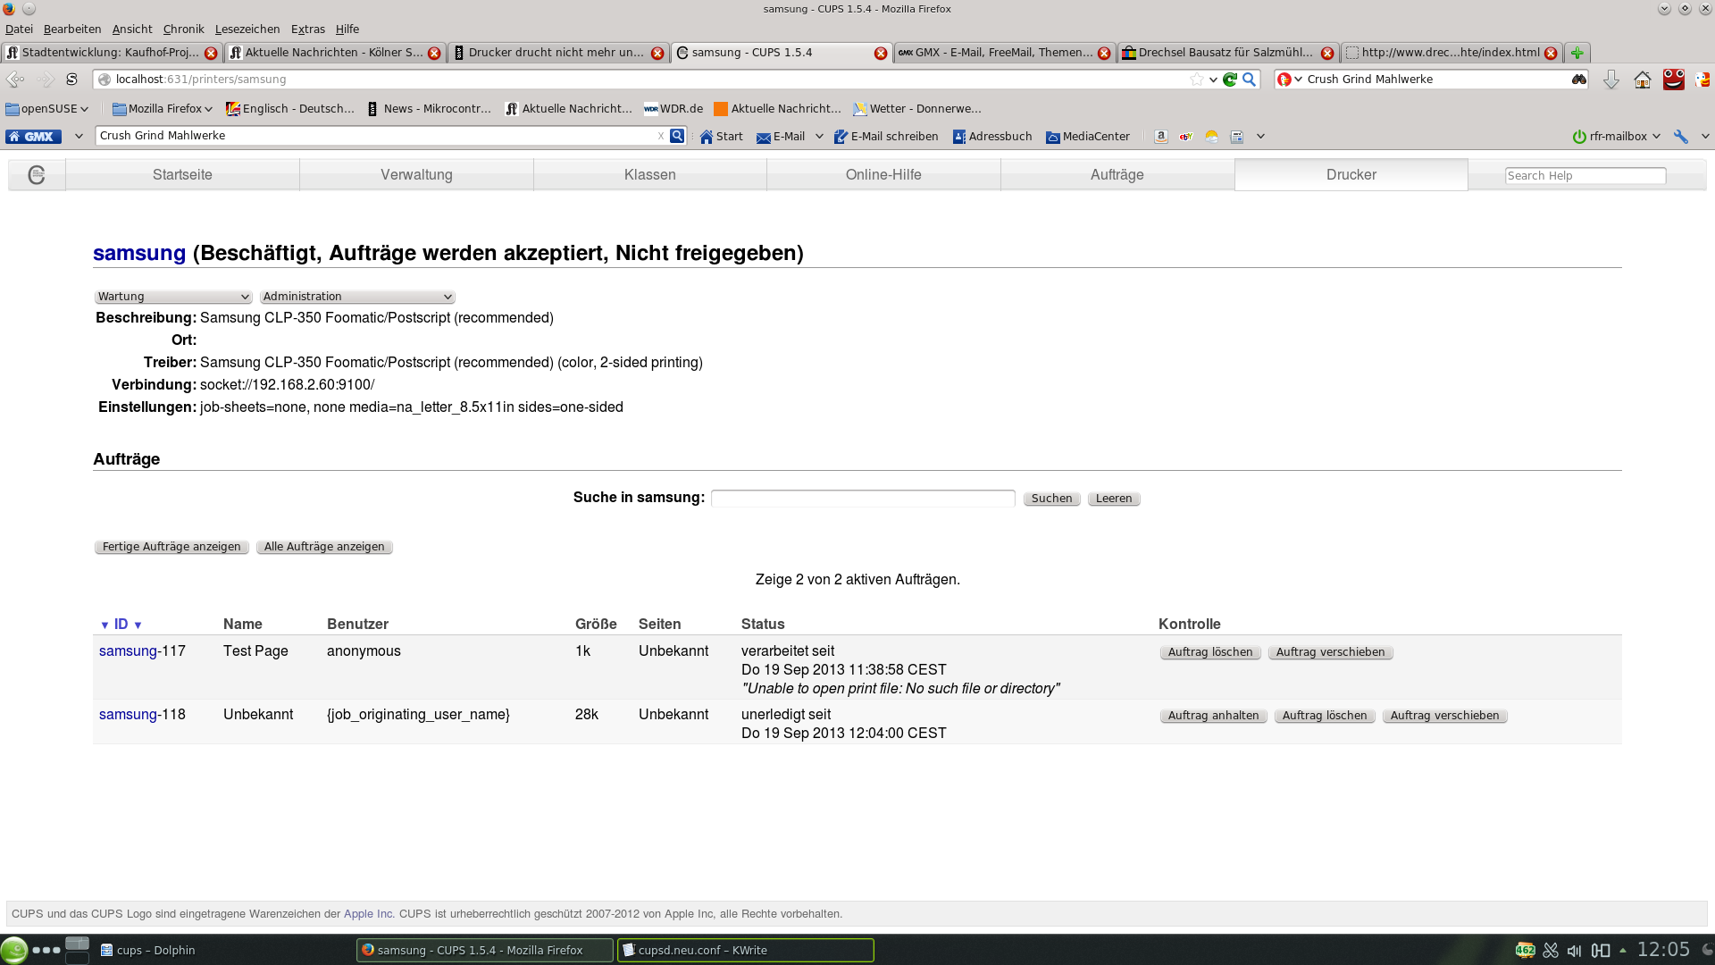Click the Suchen button
This screenshot has width=1715, height=965.
[1051, 499]
